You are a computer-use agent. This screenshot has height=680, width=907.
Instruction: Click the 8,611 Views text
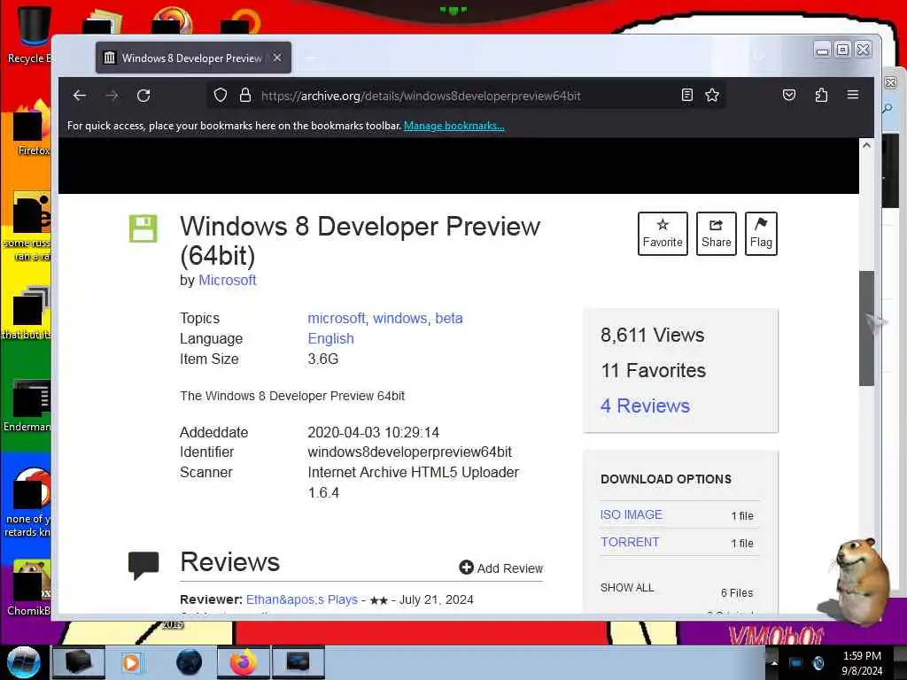click(x=653, y=335)
